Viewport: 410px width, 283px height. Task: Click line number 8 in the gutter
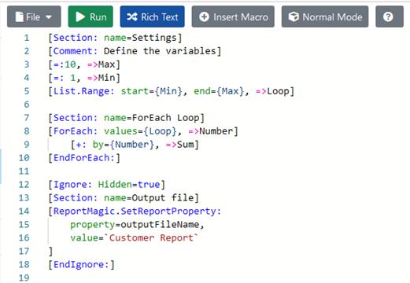pos(27,131)
